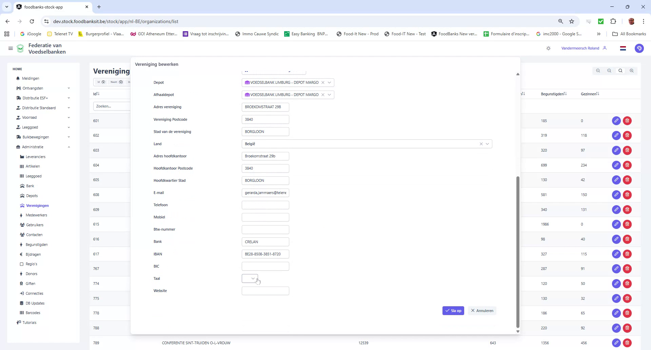Edit CONFERENTIE SINT-TRUIDEN row with pencil icon
Screen dimensions: 651x350
(616, 343)
